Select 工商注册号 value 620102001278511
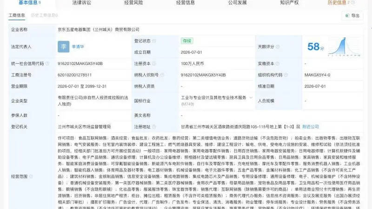Viewport: 372px width, 209px height. 74,75
